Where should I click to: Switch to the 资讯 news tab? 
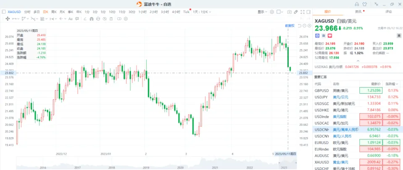[x=358, y=12]
